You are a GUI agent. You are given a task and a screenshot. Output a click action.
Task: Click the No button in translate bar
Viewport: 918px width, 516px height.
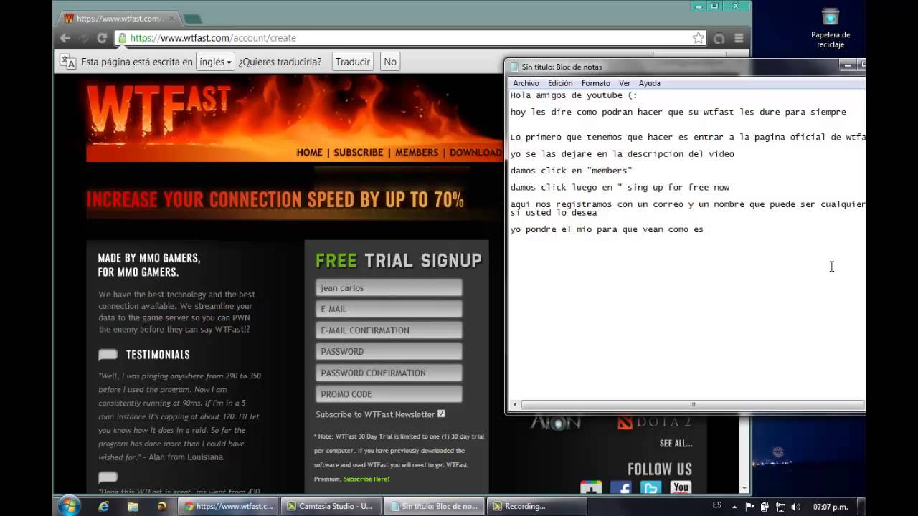390,62
